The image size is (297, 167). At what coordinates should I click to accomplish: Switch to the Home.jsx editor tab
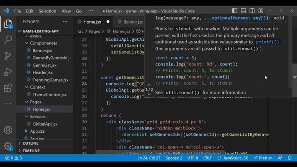pyautogui.click(x=92, y=22)
